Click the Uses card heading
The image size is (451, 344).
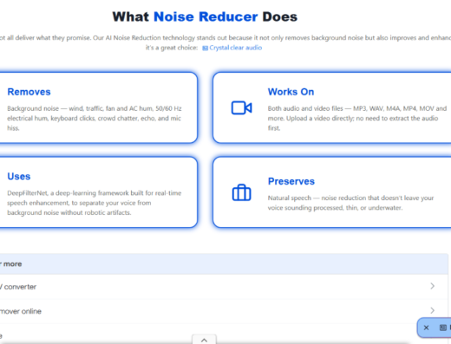point(19,177)
